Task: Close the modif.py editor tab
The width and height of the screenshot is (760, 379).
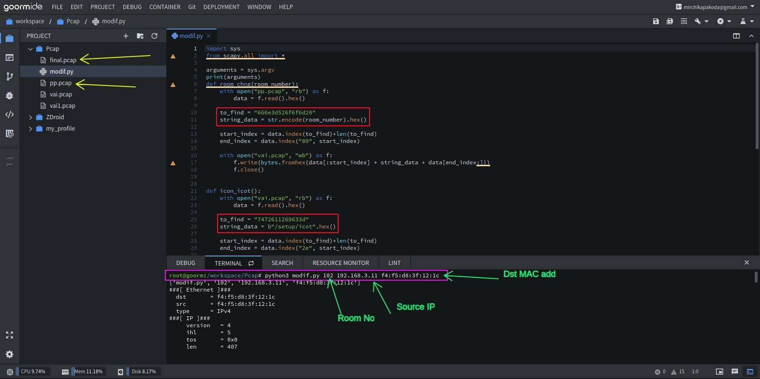Action: click(209, 36)
